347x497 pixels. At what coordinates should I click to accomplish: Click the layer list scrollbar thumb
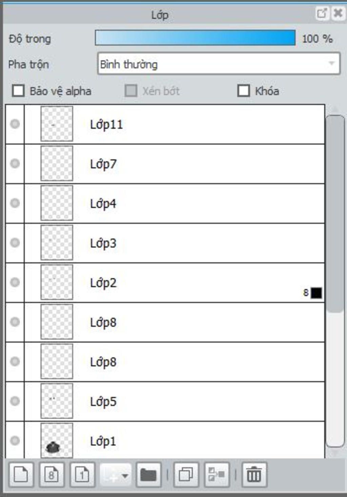335,214
